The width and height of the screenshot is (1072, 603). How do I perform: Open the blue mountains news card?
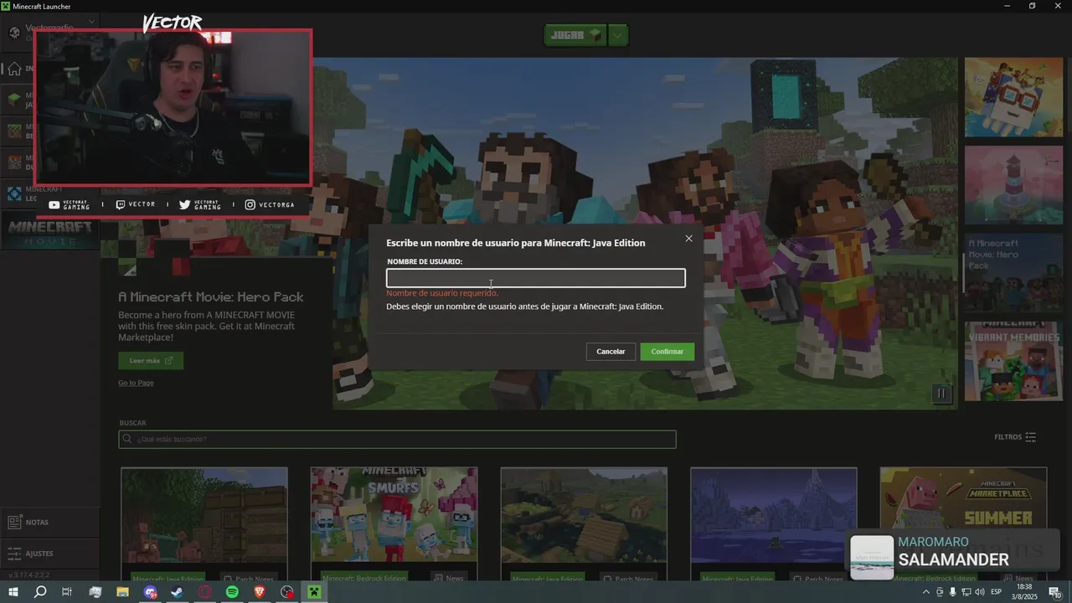[773, 525]
